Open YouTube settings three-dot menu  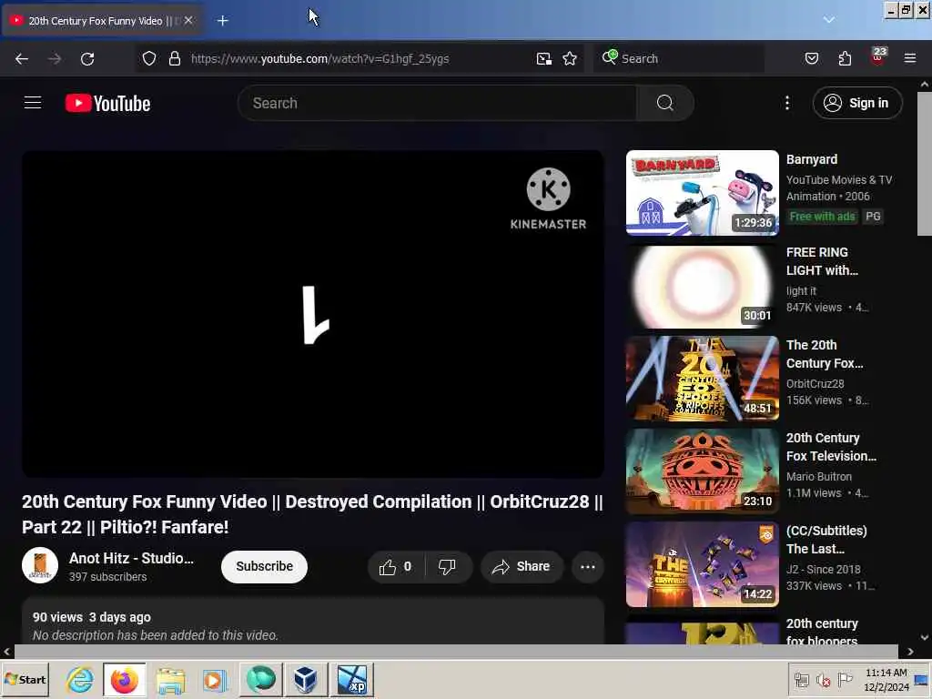click(x=787, y=103)
